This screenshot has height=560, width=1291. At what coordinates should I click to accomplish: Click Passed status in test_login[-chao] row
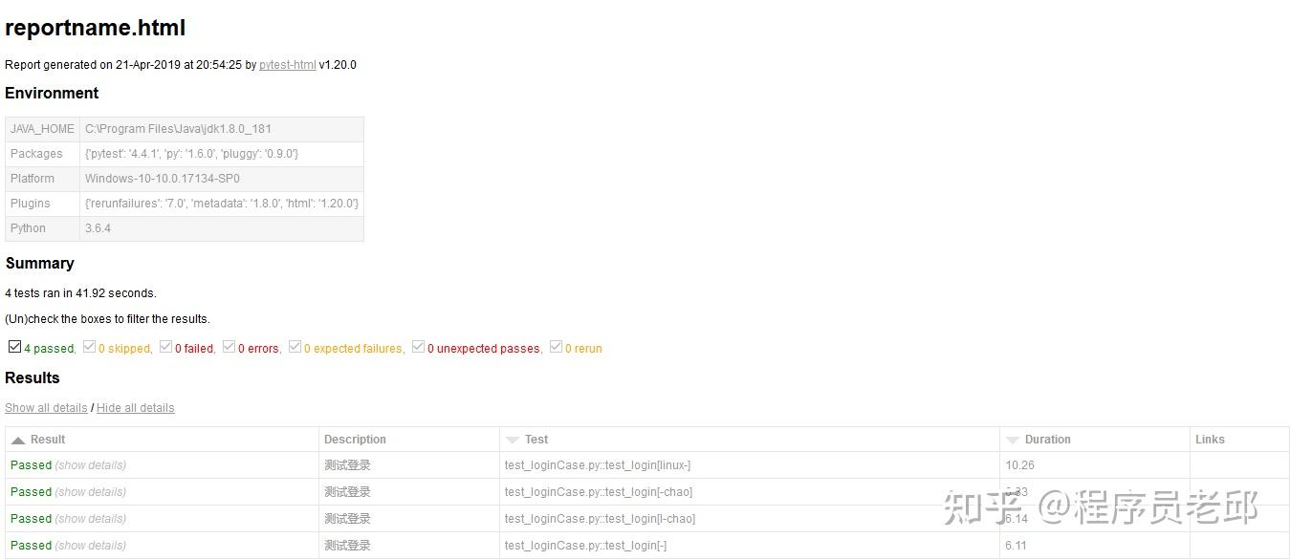click(31, 492)
